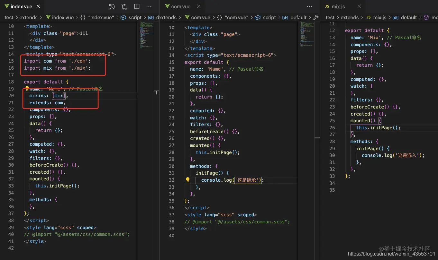Open 'extends' breadcrumb in mix.js pane
438x260 pixels.
[350, 18]
